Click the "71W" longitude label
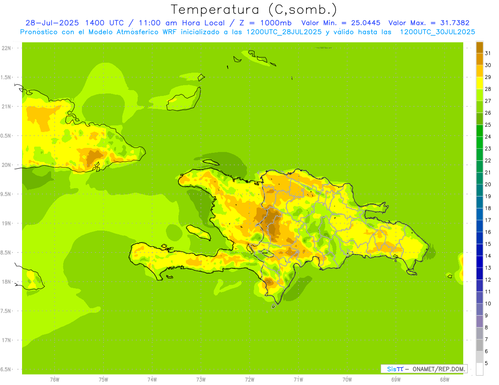The image size is (499, 385). [x=298, y=380]
